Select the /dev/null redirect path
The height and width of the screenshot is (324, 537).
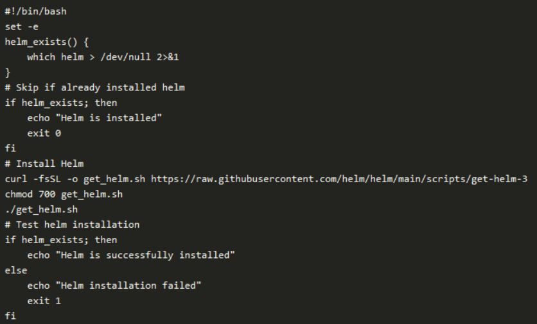tap(126, 56)
